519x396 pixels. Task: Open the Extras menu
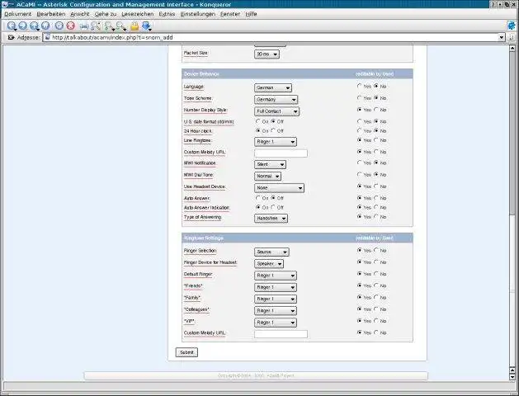(x=167, y=14)
